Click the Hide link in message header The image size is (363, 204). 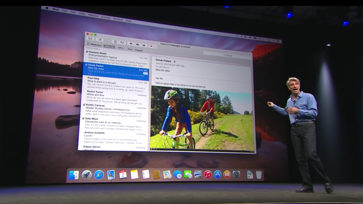click(x=183, y=66)
